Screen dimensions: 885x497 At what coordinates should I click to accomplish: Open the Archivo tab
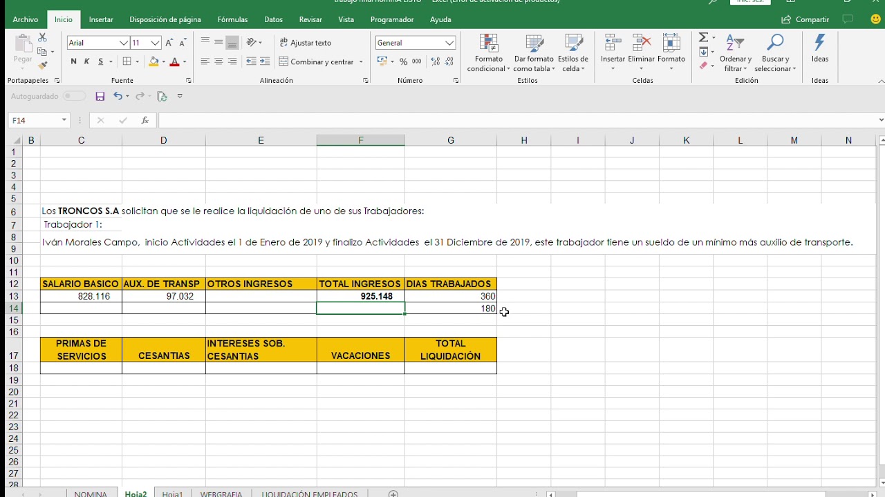click(x=26, y=19)
